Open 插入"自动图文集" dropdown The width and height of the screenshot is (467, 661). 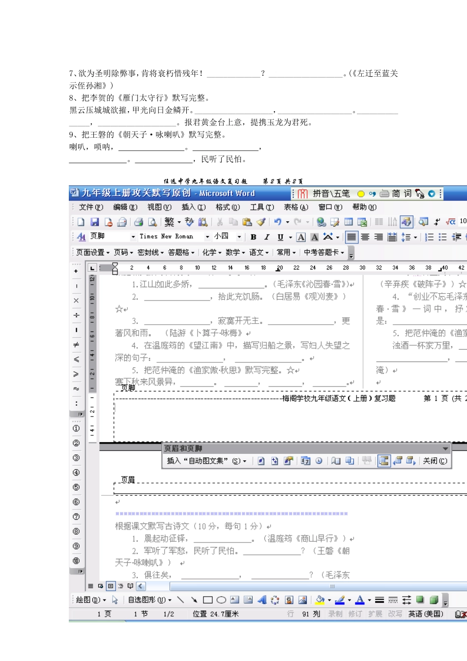(206, 461)
